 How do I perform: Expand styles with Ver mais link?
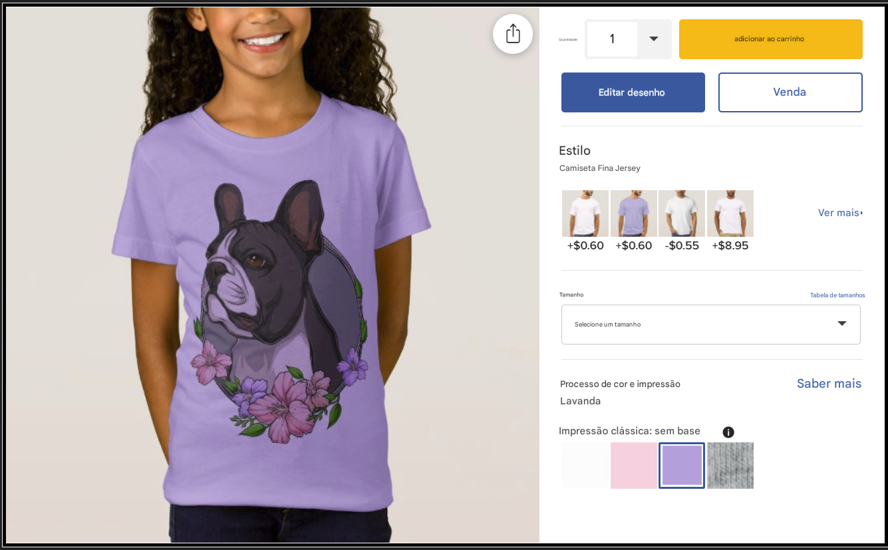click(840, 213)
